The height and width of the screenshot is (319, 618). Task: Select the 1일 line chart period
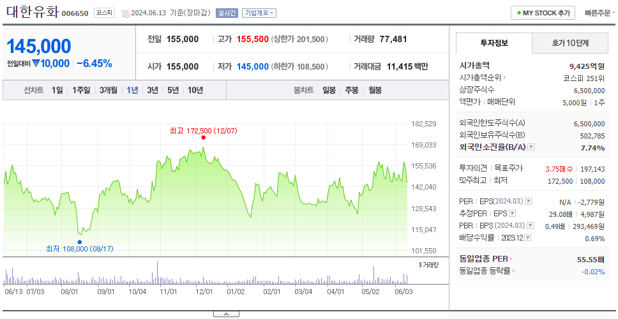click(57, 90)
